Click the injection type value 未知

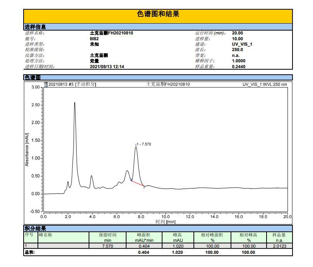[x=94, y=44]
